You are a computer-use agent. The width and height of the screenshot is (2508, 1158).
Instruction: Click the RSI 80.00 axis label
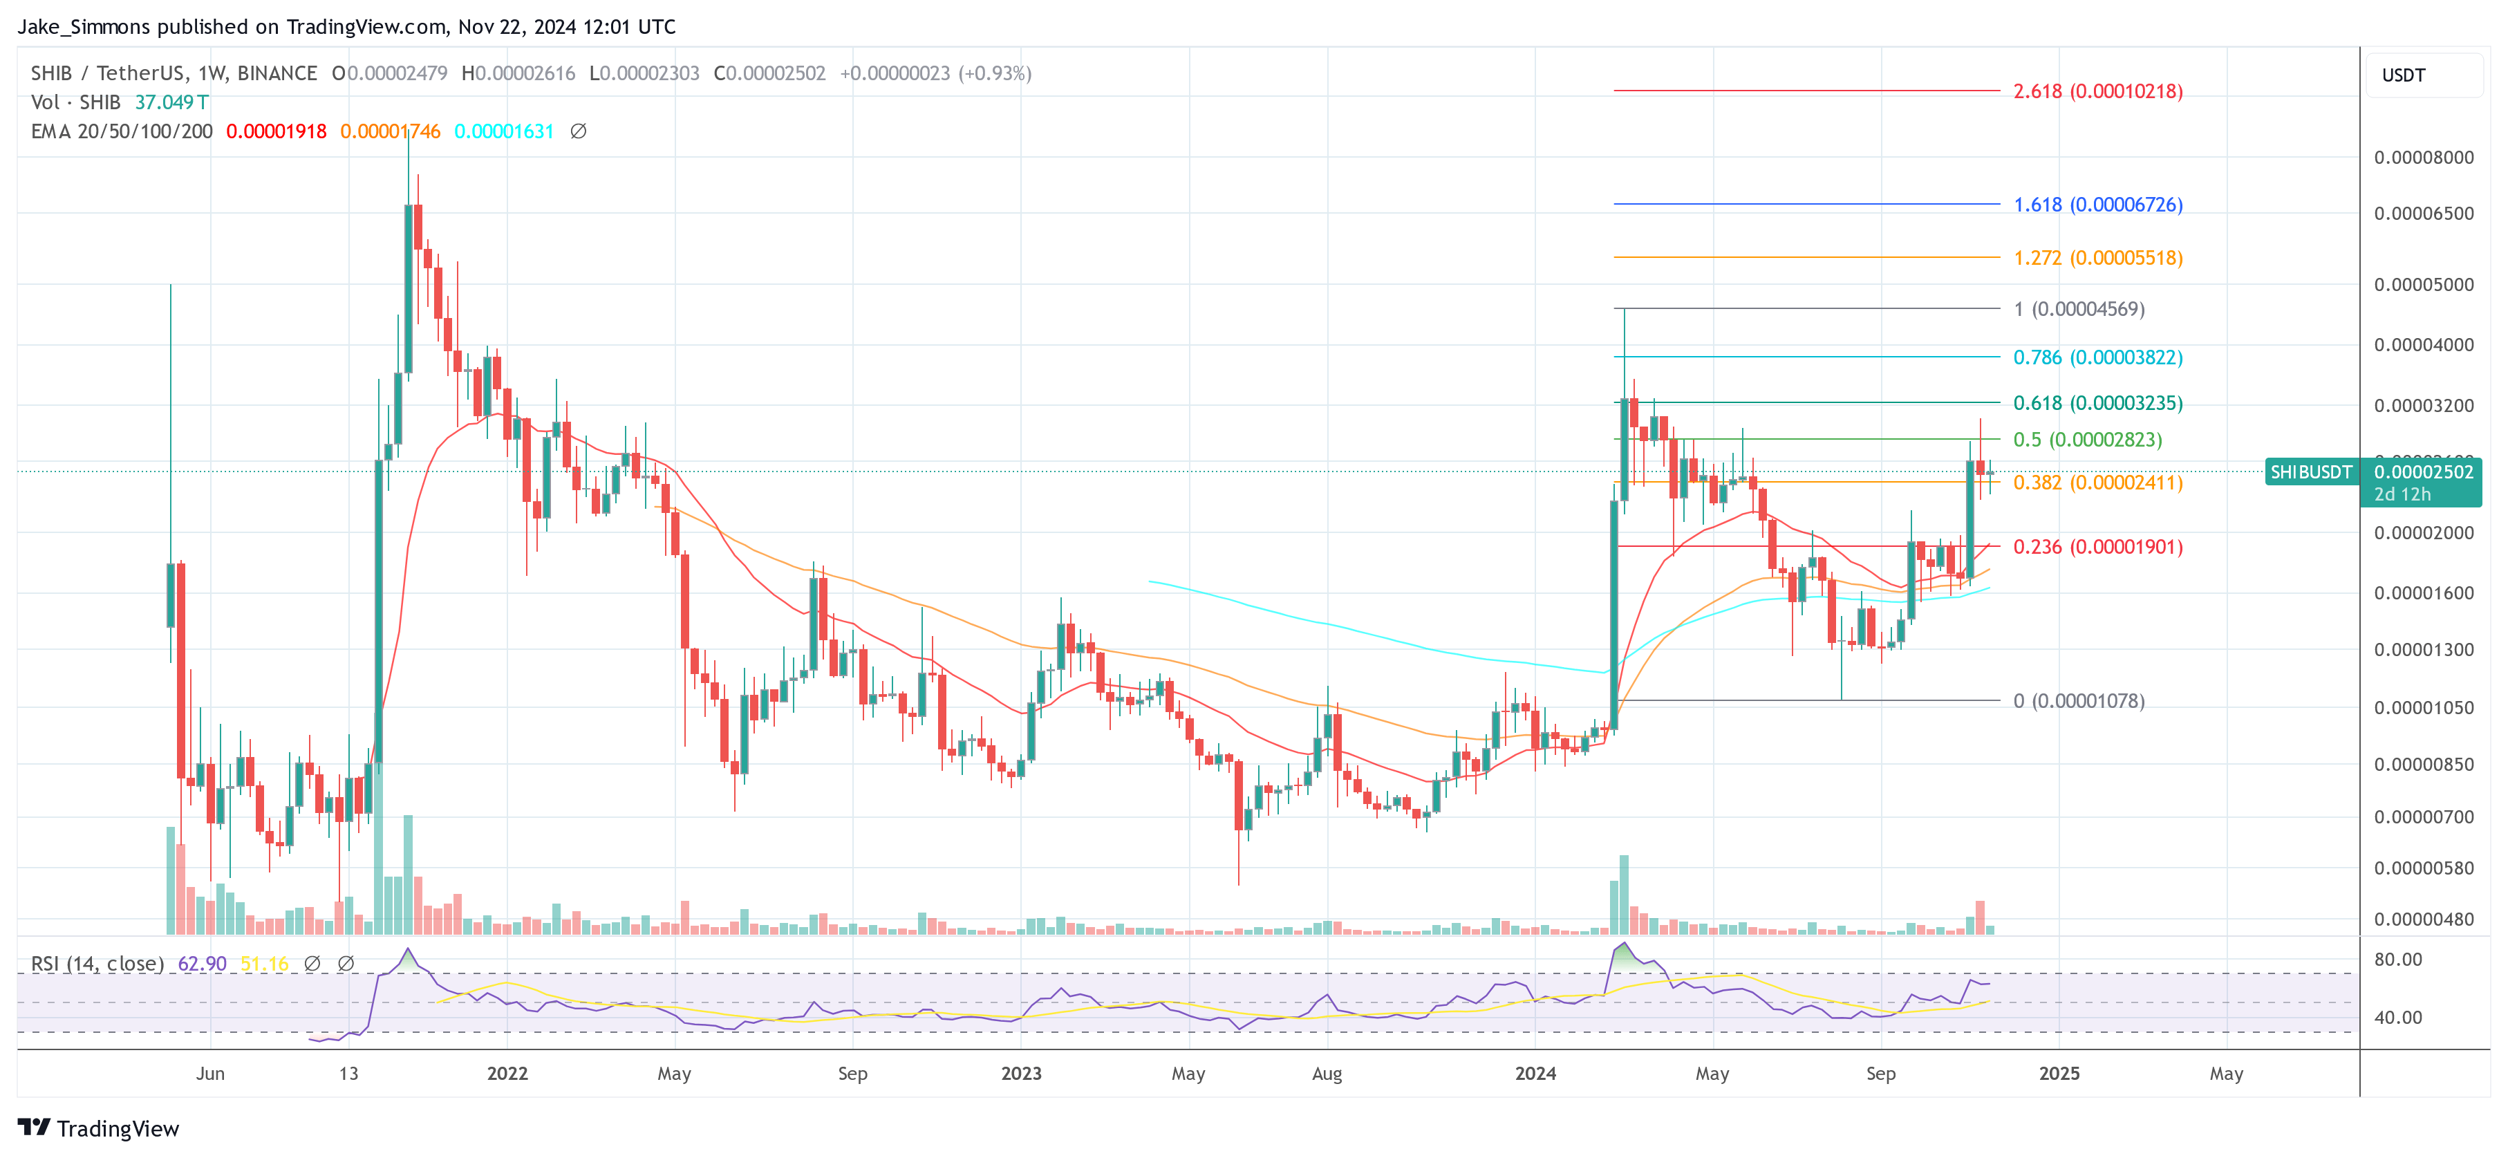click(x=2398, y=960)
